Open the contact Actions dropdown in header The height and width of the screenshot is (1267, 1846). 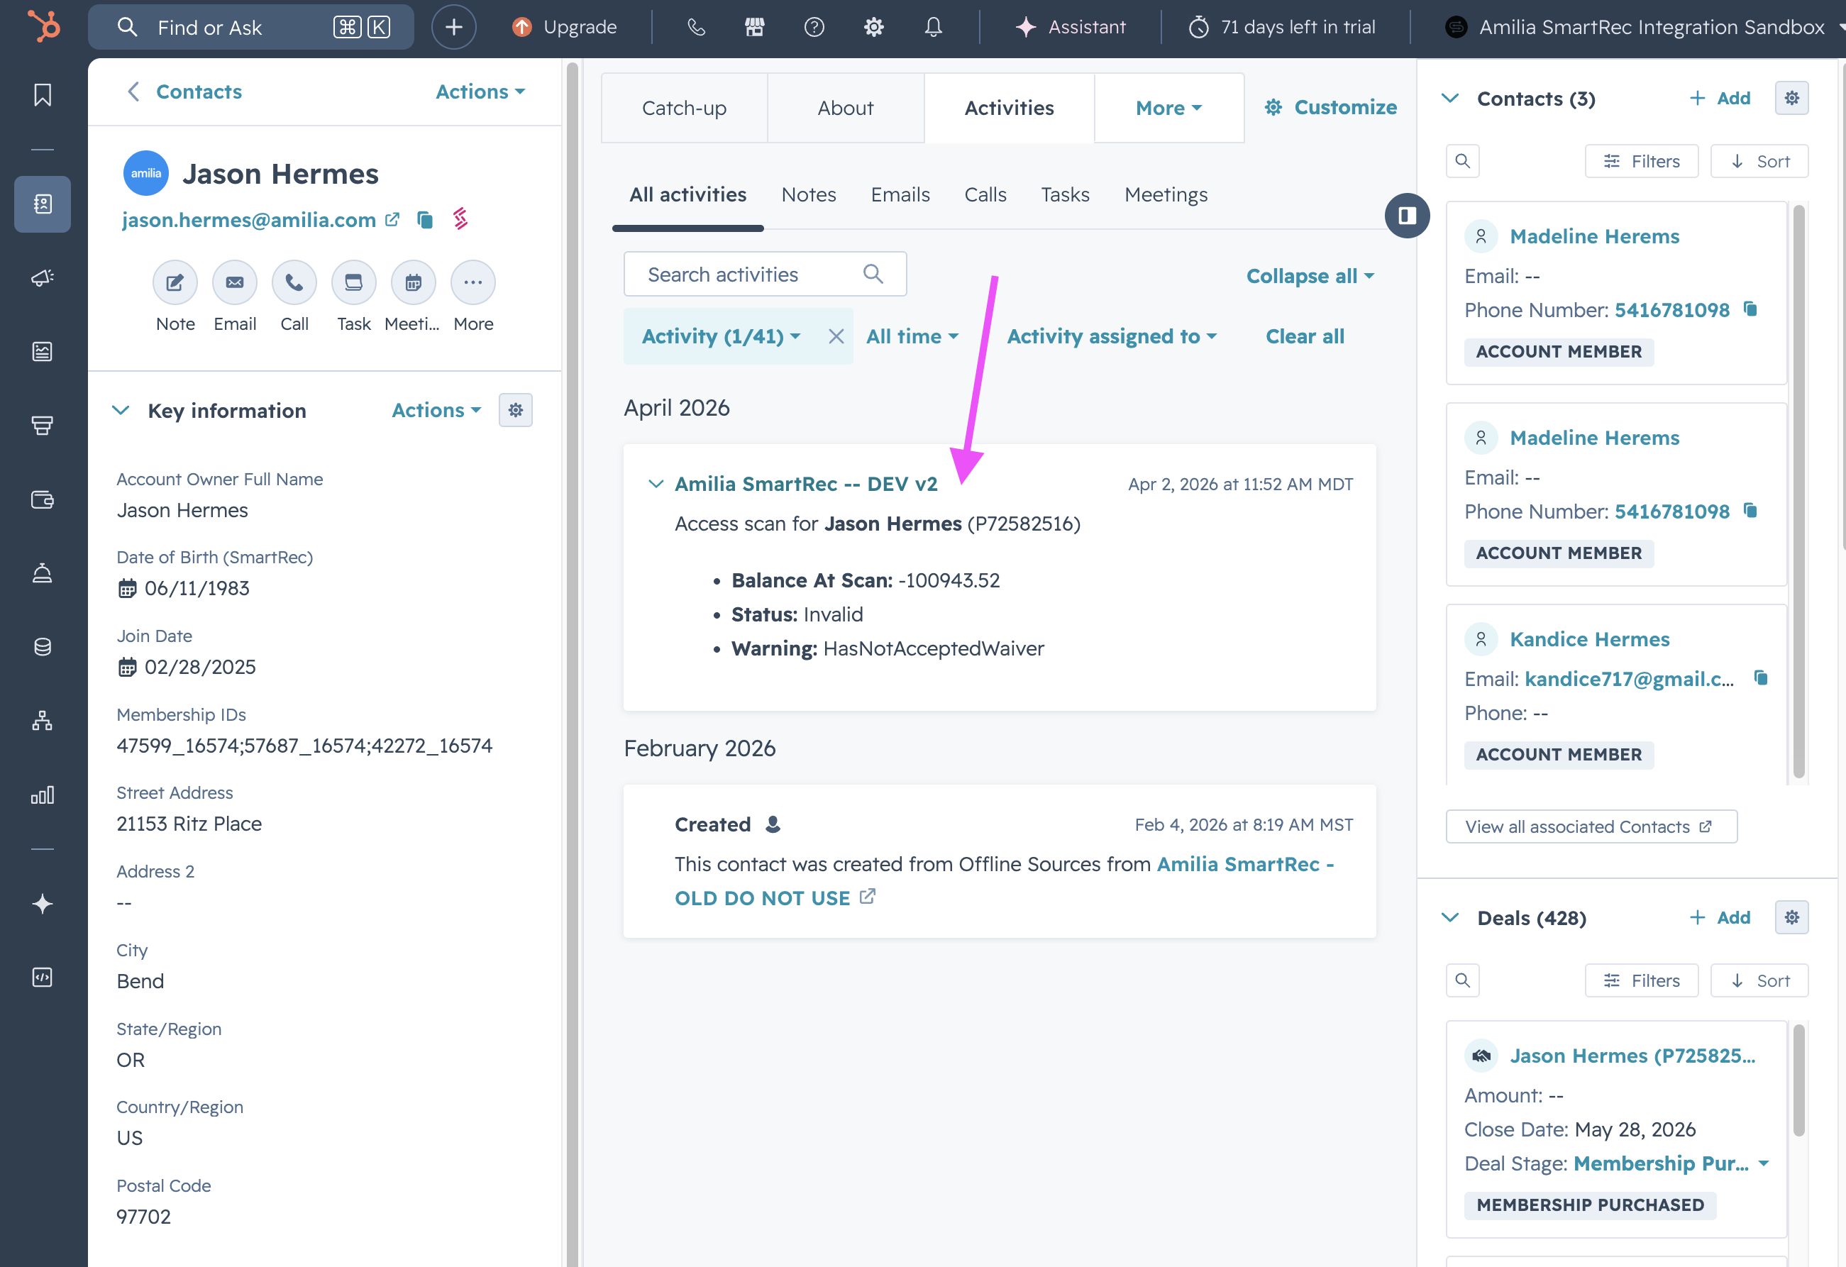(480, 92)
